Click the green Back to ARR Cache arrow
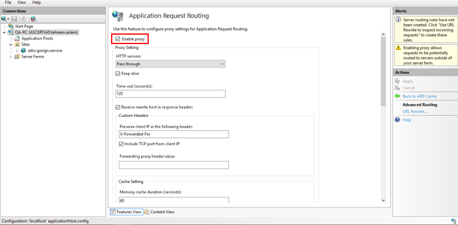 pyautogui.click(x=397, y=96)
